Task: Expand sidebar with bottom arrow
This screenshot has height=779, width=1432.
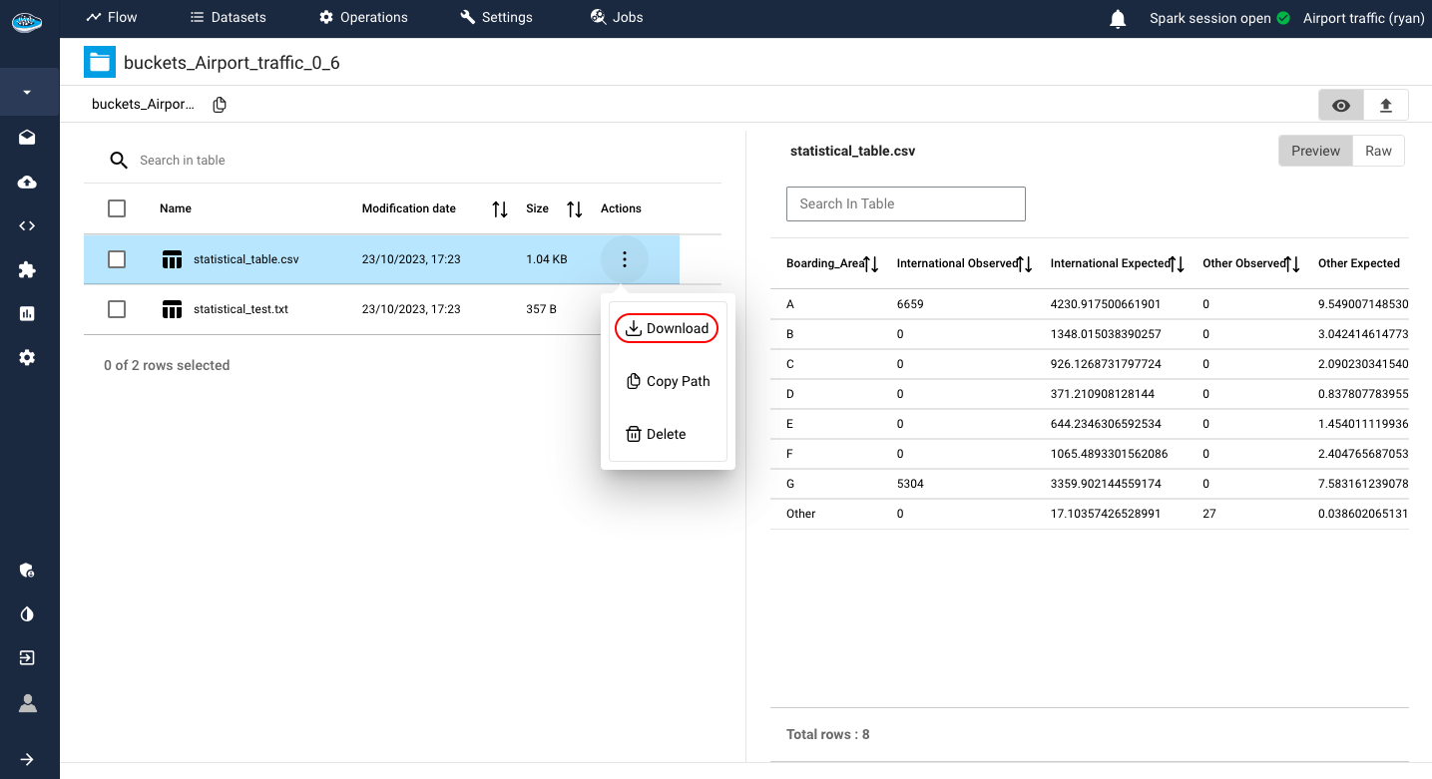Action: [x=27, y=759]
